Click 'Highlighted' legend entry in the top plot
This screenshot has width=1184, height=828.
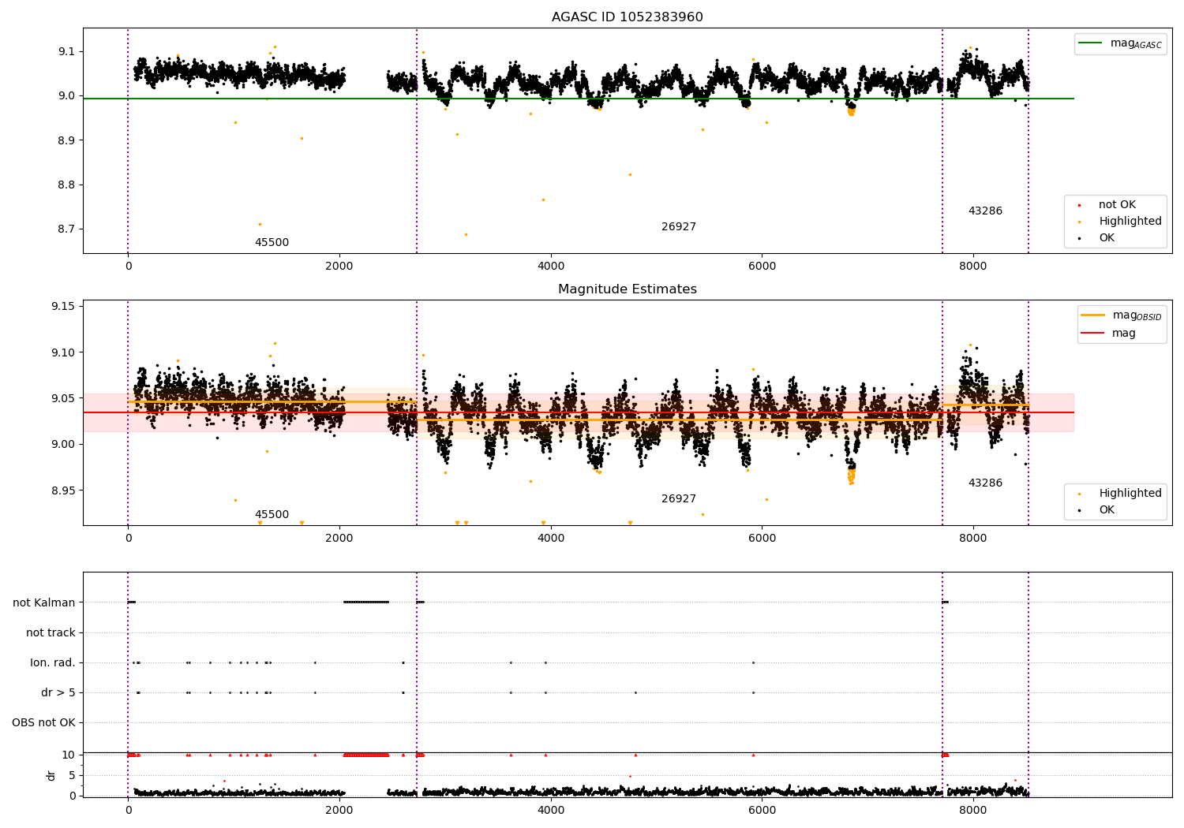(1119, 221)
